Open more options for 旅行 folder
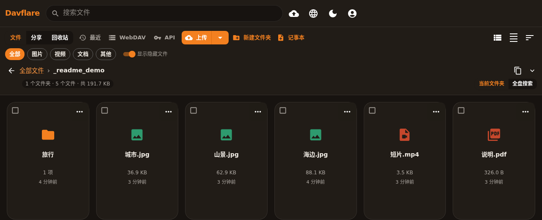 [80, 112]
